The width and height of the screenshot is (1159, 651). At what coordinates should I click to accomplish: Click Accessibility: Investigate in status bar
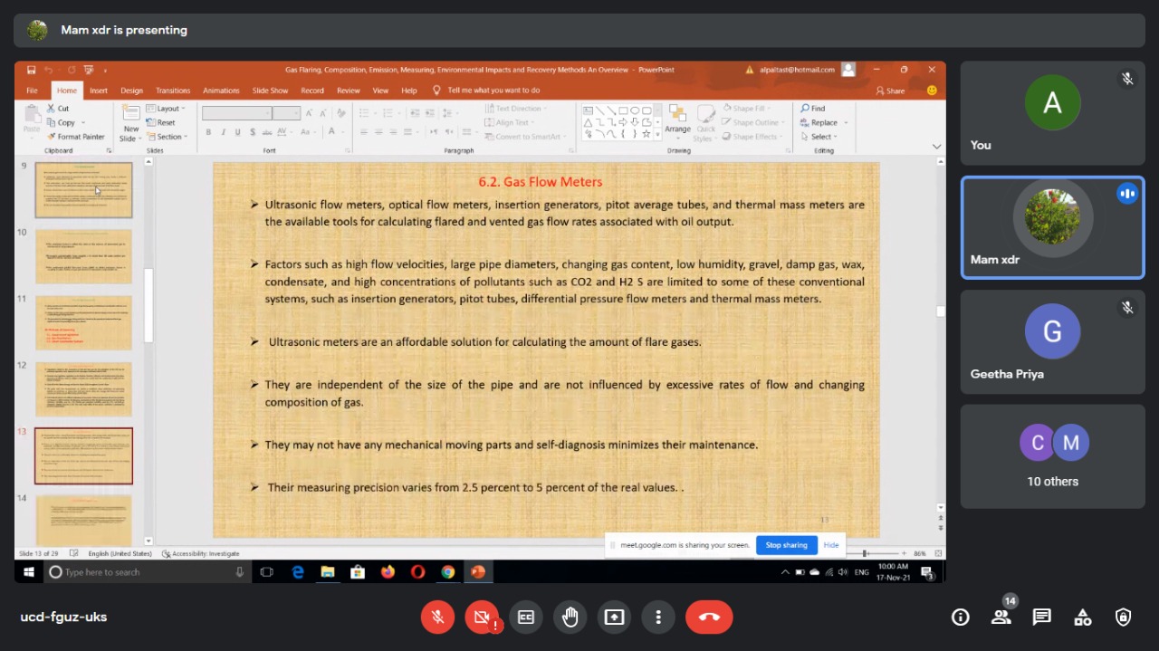(x=200, y=553)
